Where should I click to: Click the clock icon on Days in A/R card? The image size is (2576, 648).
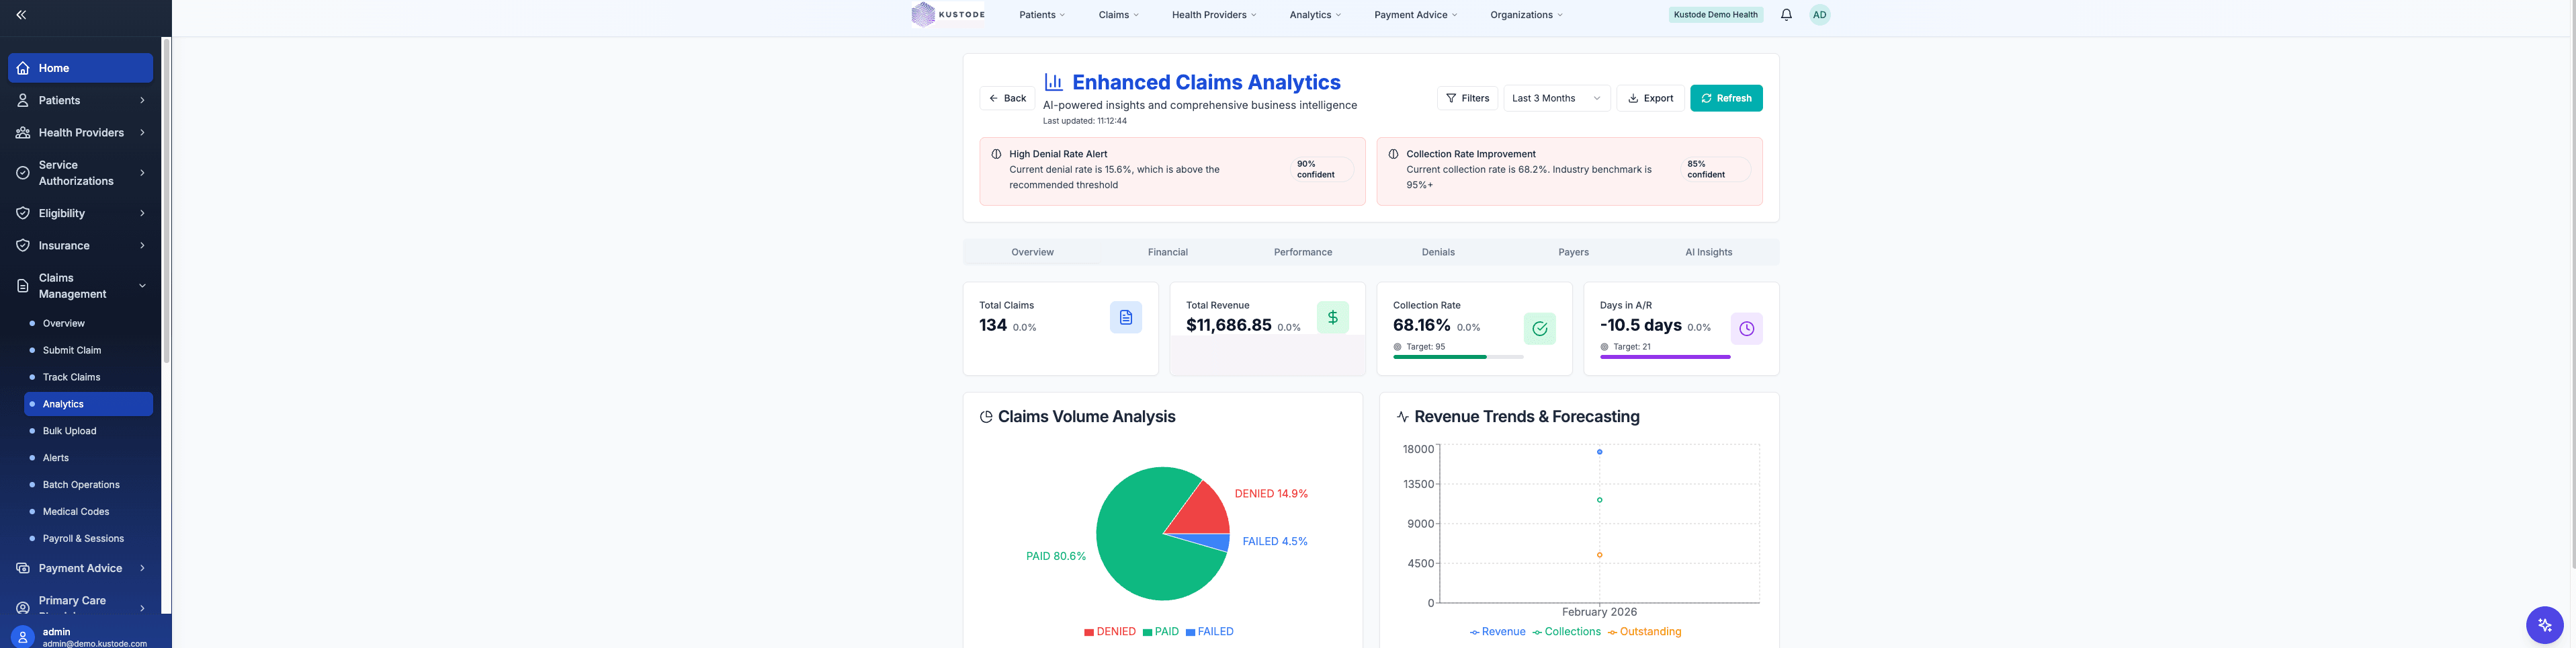click(1746, 328)
